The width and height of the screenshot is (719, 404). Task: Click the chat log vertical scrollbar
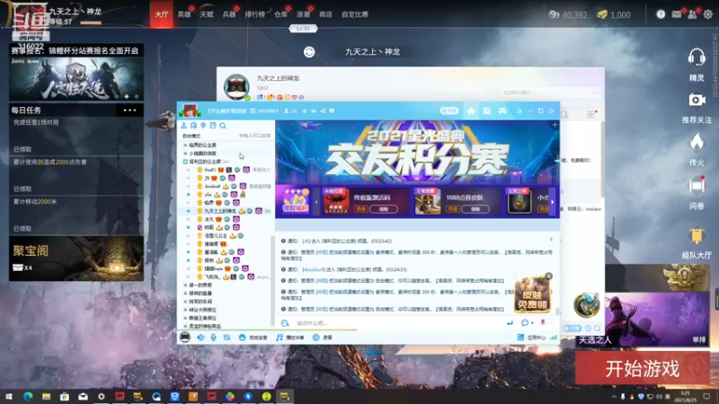click(558, 311)
